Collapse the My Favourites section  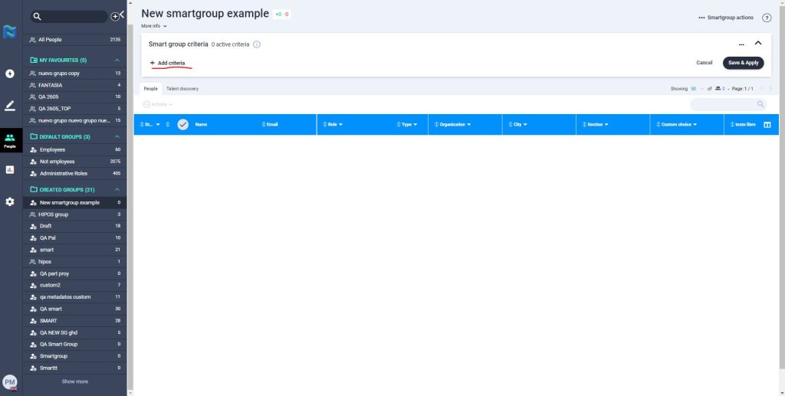pos(117,60)
